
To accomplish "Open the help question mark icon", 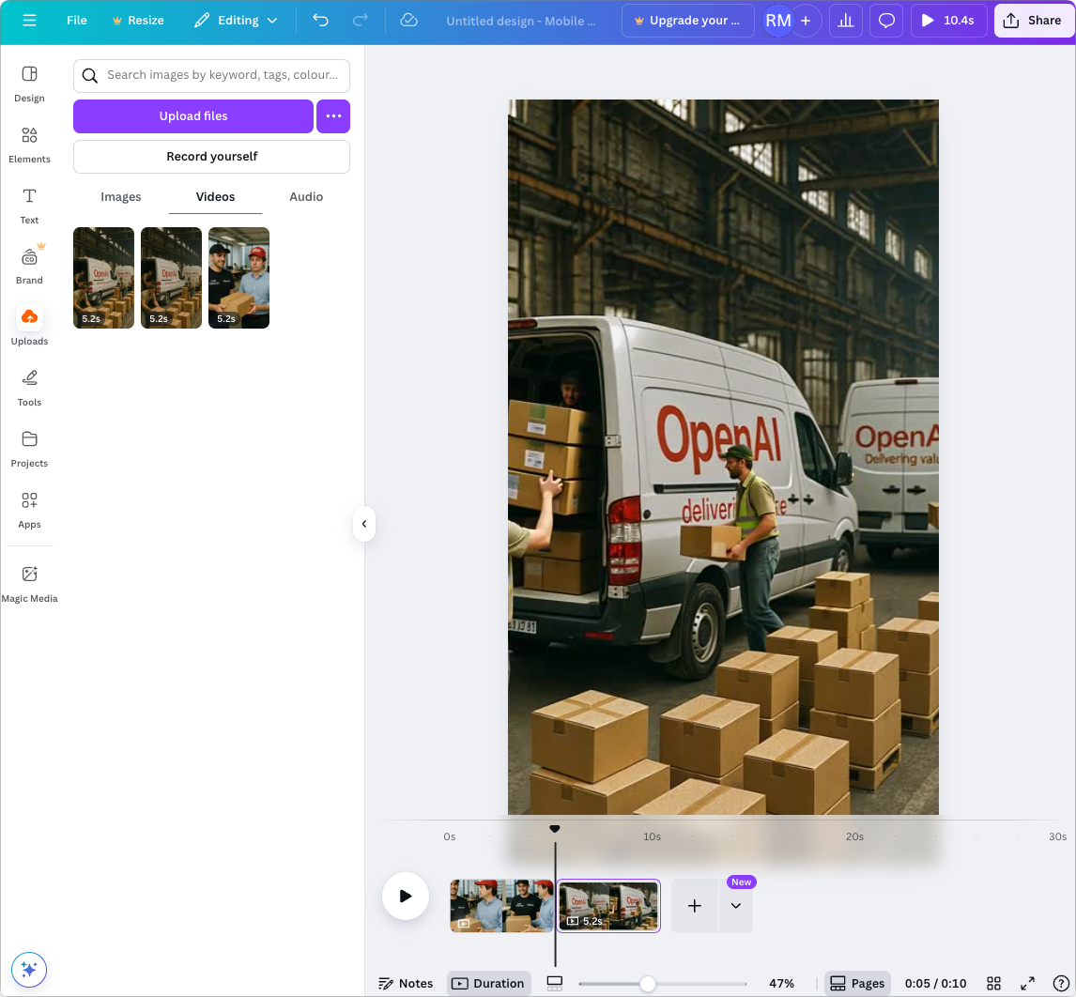I will pyautogui.click(x=1061, y=983).
